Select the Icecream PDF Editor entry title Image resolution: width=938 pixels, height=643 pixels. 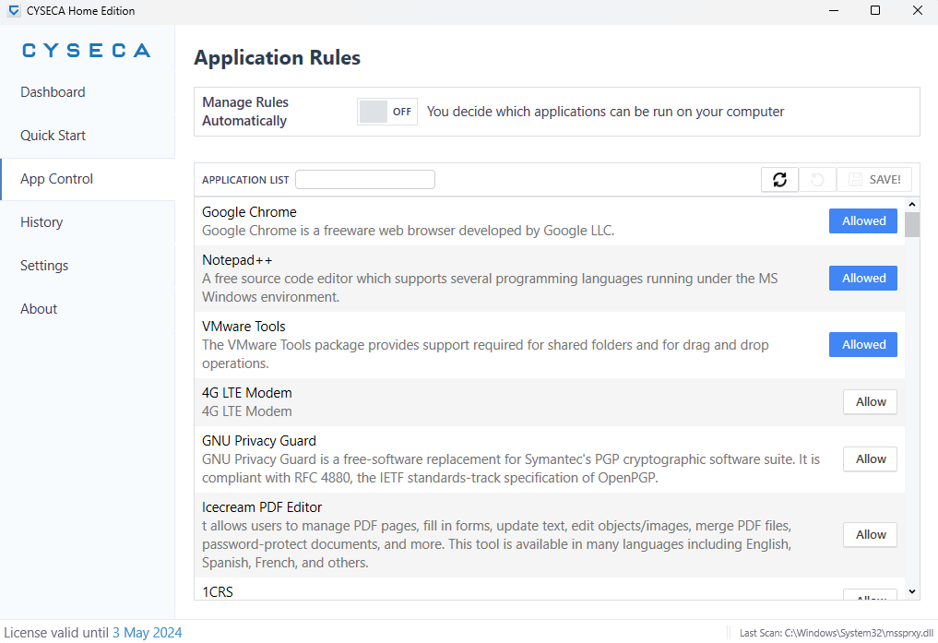(261, 507)
